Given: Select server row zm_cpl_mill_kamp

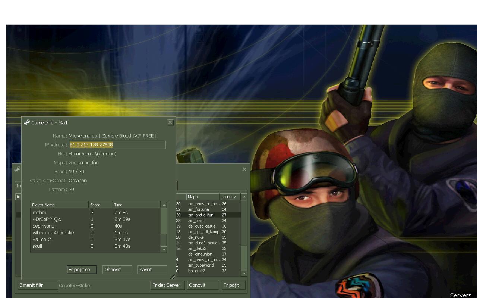Looking at the screenshot, I should click(x=208, y=232).
